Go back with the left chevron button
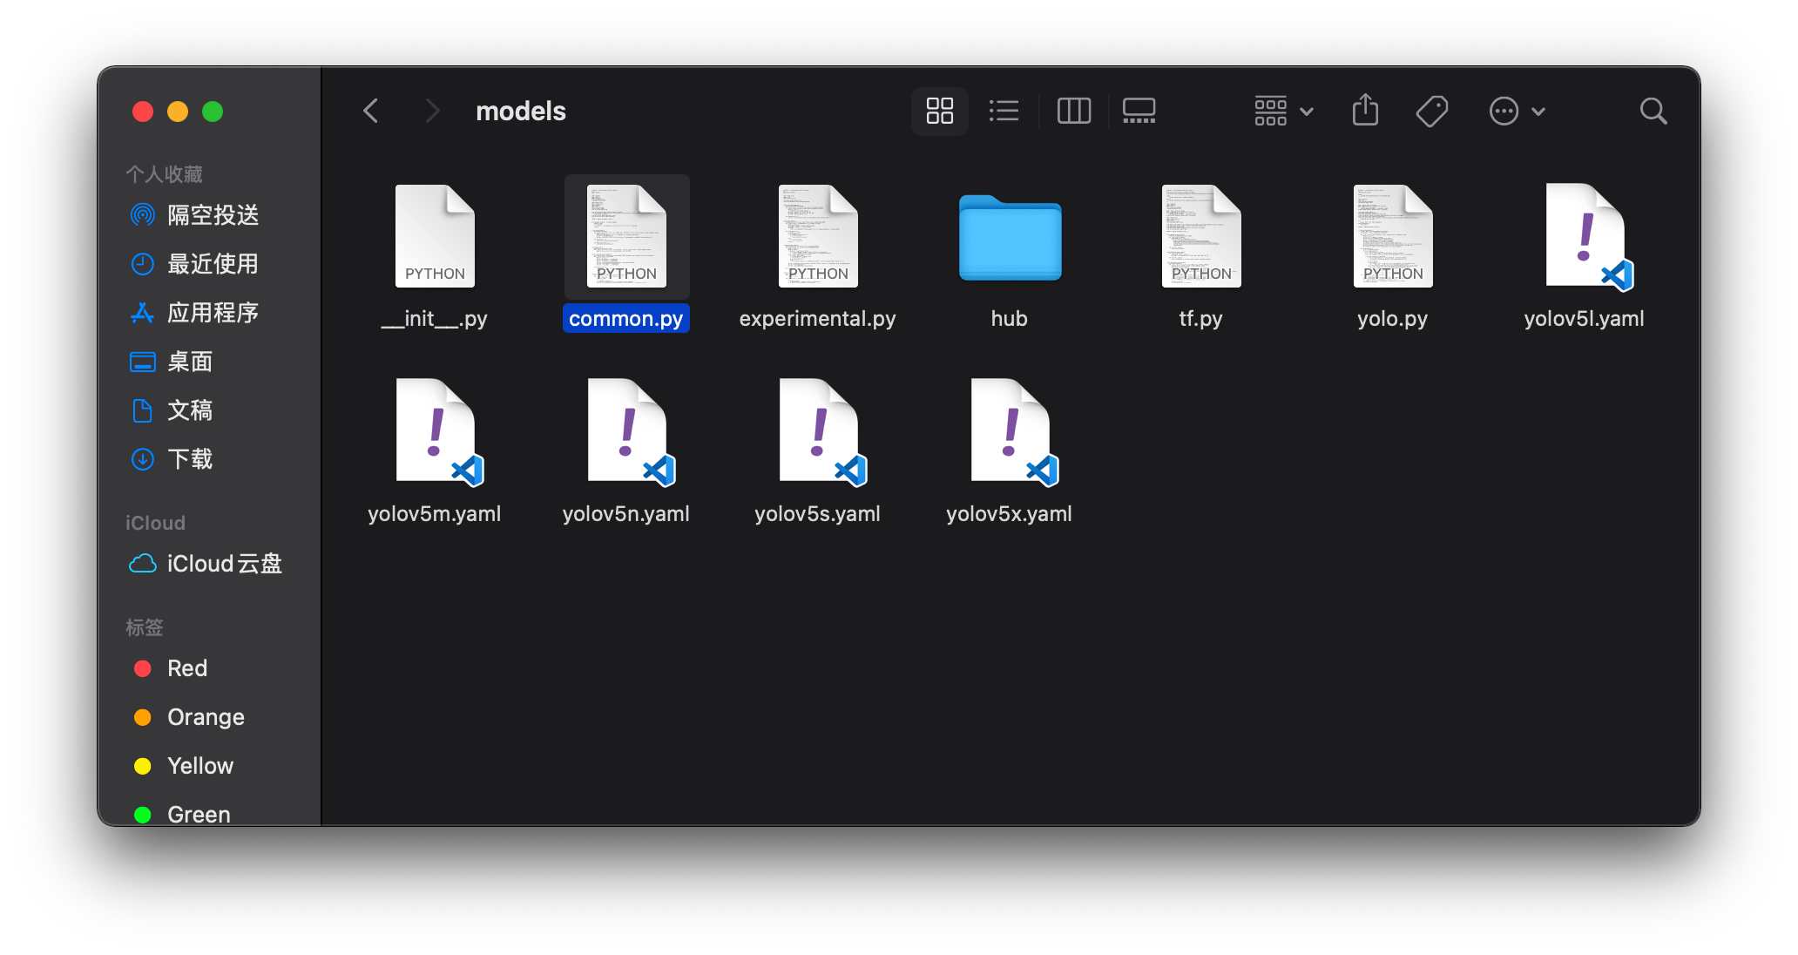Image resolution: width=1798 pixels, height=955 pixels. click(x=371, y=111)
